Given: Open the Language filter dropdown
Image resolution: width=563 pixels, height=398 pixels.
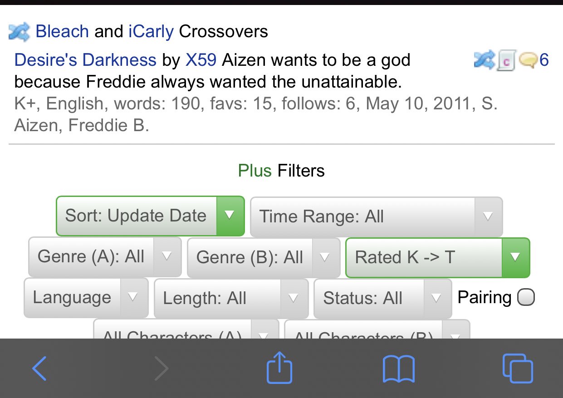Looking at the screenshot, I should pyautogui.click(x=86, y=298).
